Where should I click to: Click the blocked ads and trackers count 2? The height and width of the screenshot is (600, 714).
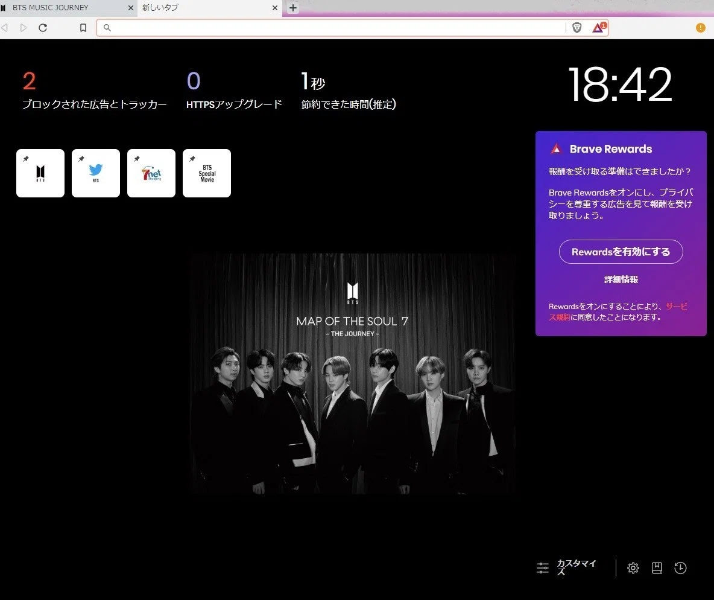[29, 81]
